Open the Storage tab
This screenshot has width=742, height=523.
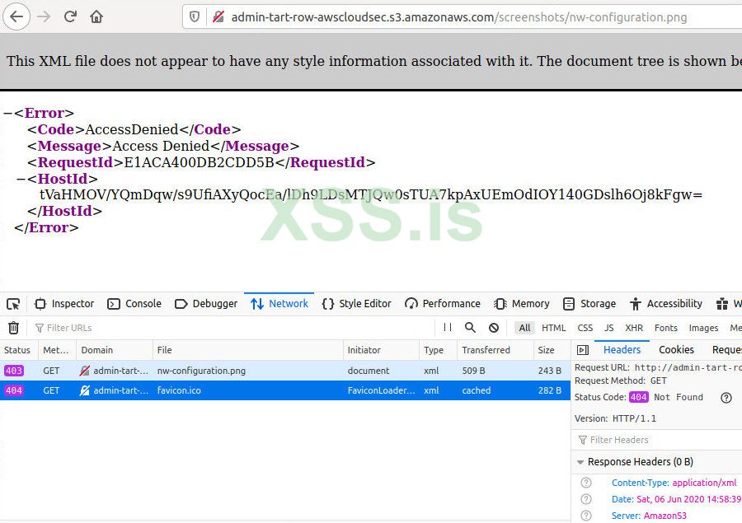coord(589,304)
